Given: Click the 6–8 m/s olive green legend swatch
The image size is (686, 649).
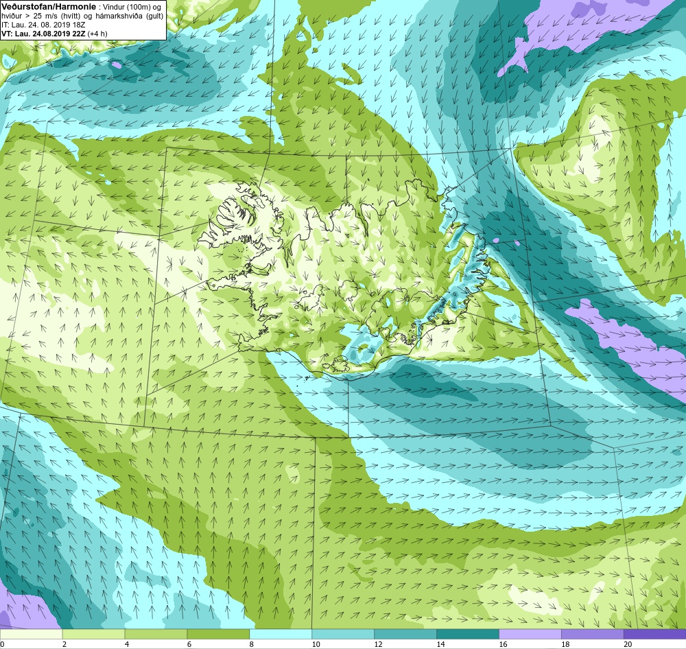Looking at the screenshot, I should pos(218,634).
